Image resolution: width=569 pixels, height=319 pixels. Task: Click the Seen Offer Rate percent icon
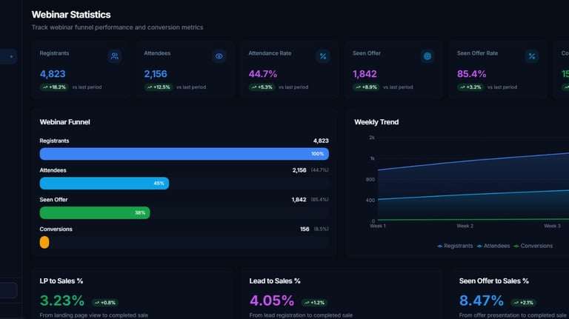click(x=532, y=56)
